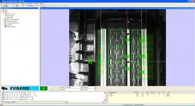Select the single window layout icon
195x106 pixels.
[26, 6]
